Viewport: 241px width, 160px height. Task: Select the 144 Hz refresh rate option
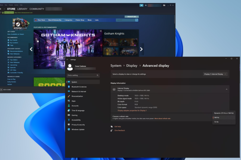(224, 117)
